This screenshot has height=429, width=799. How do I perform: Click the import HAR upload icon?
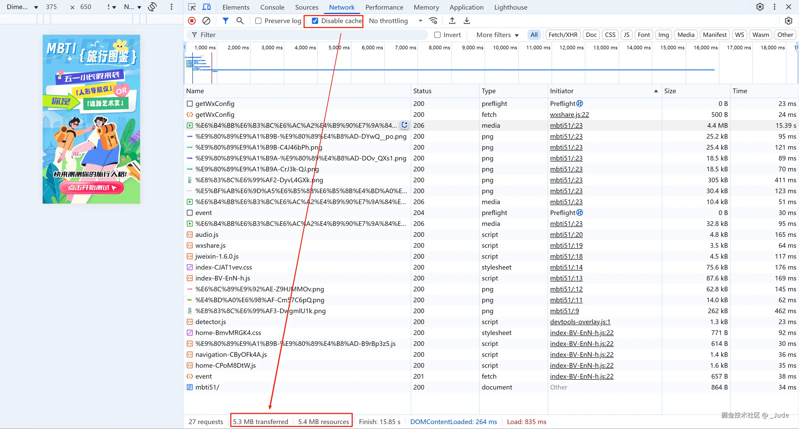(x=452, y=21)
